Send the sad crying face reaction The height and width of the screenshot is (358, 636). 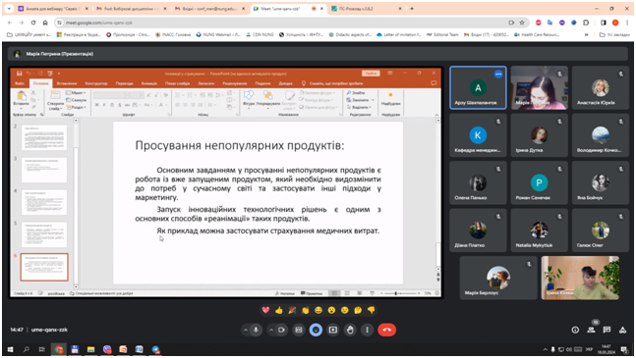345,310
